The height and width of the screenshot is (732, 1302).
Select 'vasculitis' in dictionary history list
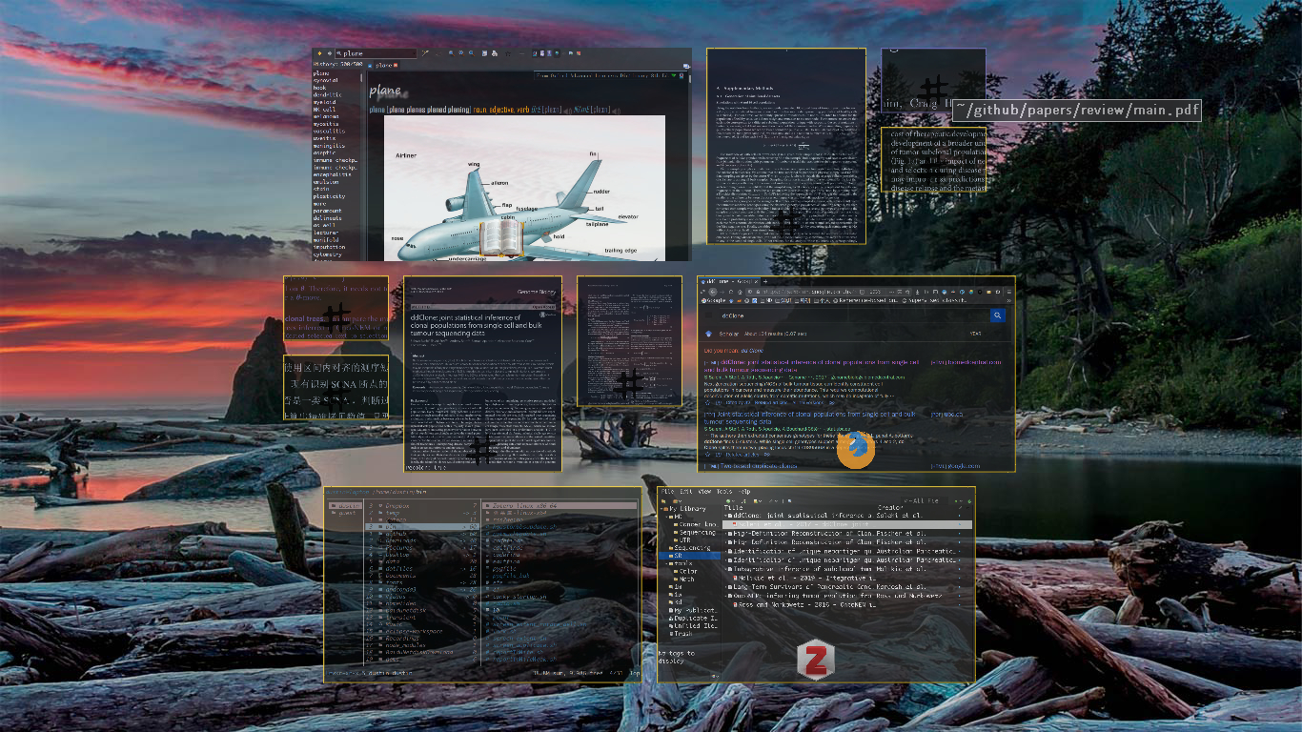tap(330, 131)
